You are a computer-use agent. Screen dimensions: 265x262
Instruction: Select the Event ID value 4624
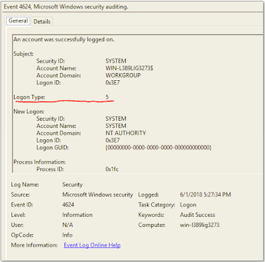coord(68,204)
